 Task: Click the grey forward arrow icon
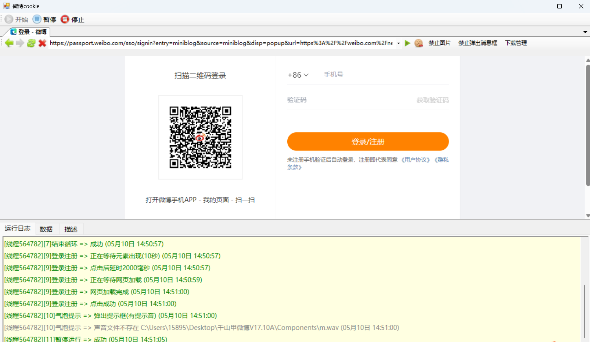20,43
